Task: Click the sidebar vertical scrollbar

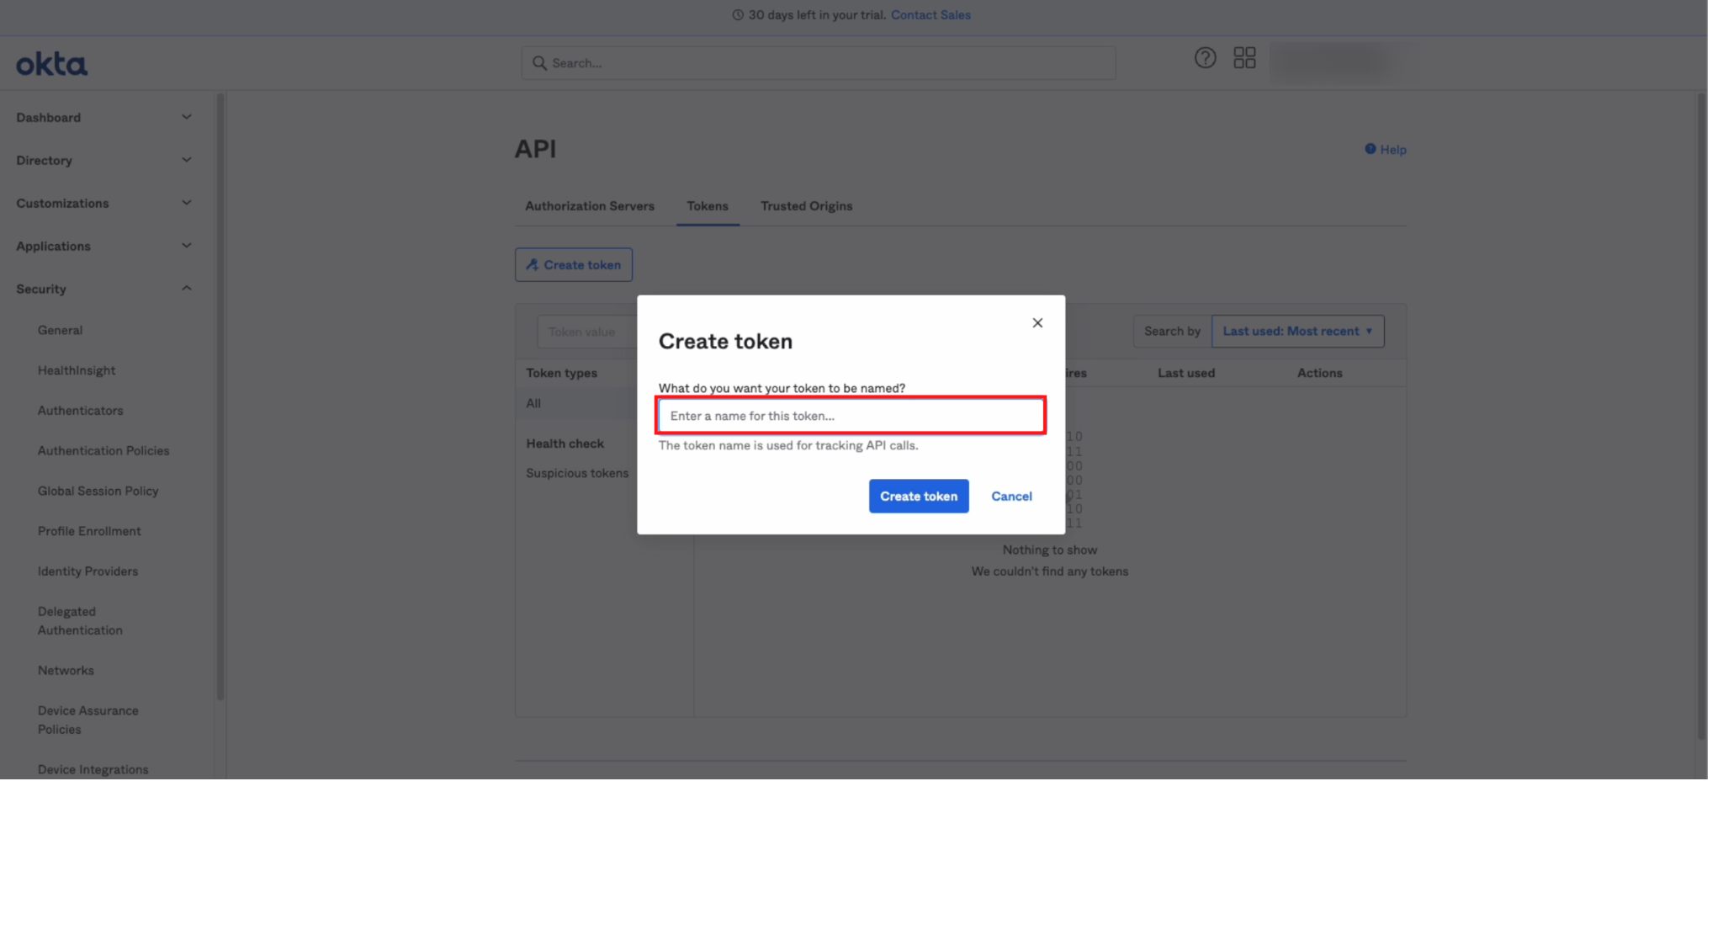Action: [220, 396]
